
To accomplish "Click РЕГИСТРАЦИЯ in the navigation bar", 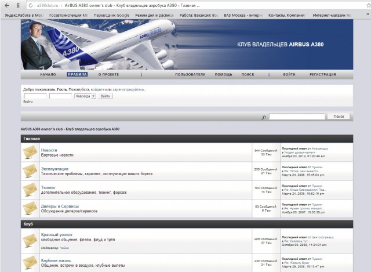I will 323,74.
